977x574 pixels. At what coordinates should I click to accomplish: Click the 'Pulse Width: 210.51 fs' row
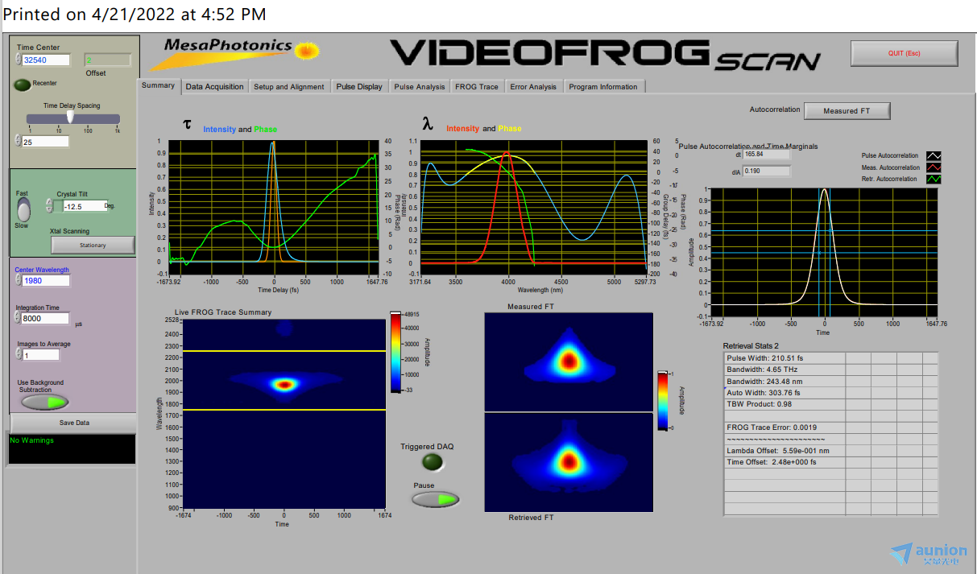(x=785, y=358)
